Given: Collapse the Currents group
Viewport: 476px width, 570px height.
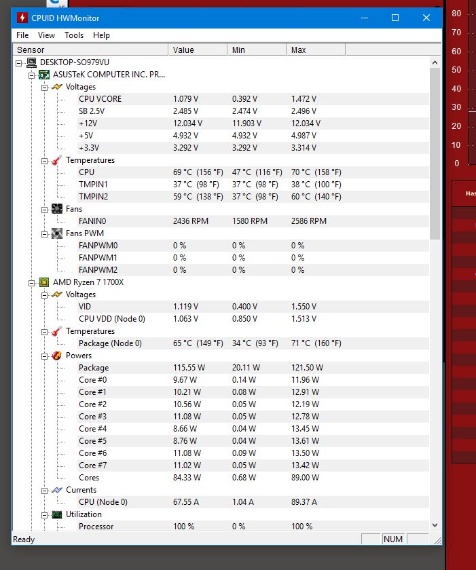Looking at the screenshot, I should (x=44, y=491).
